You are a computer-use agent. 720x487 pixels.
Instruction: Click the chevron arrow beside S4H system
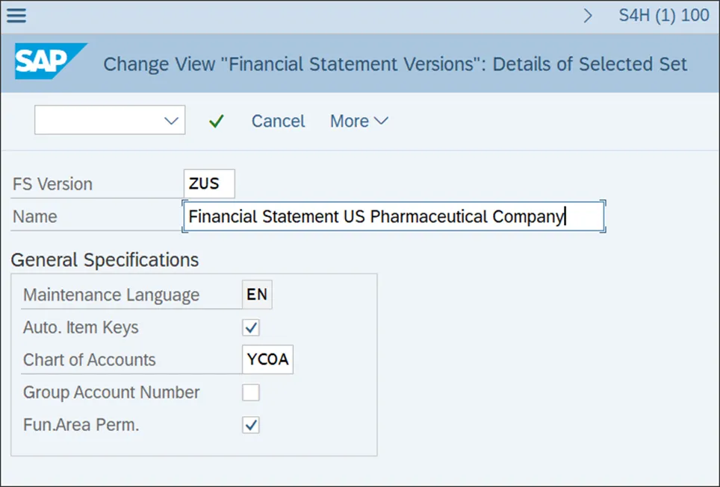point(588,16)
